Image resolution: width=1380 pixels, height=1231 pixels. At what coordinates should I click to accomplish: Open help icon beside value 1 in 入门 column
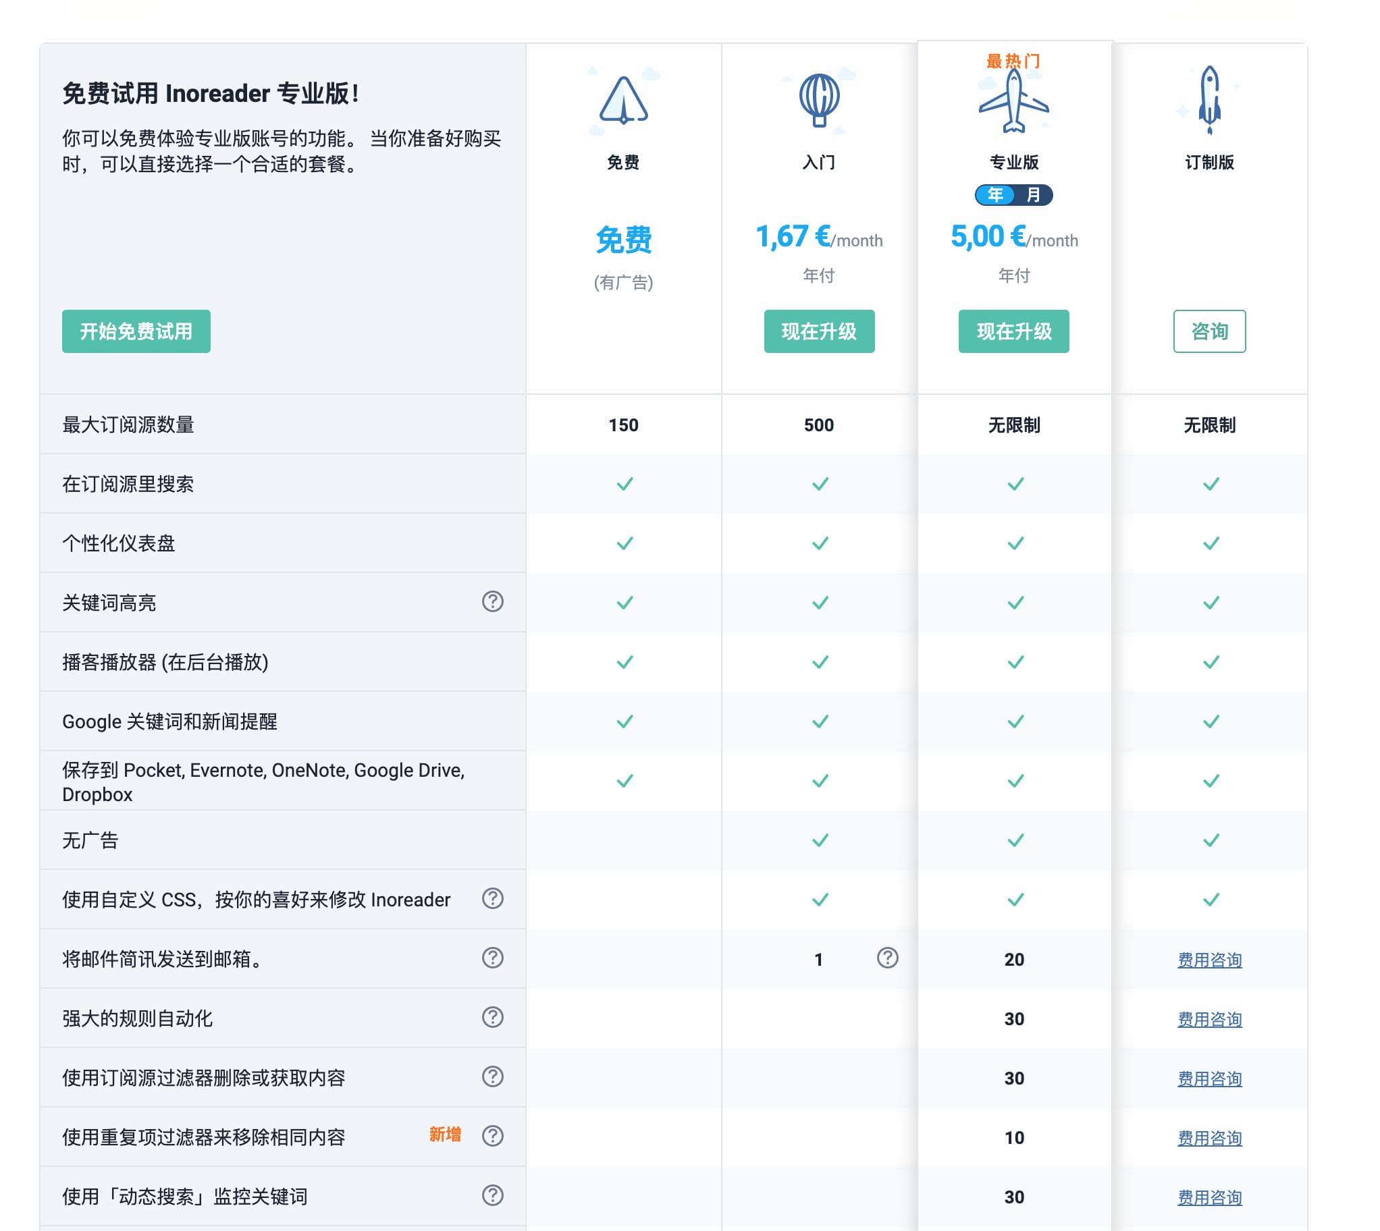point(887,958)
